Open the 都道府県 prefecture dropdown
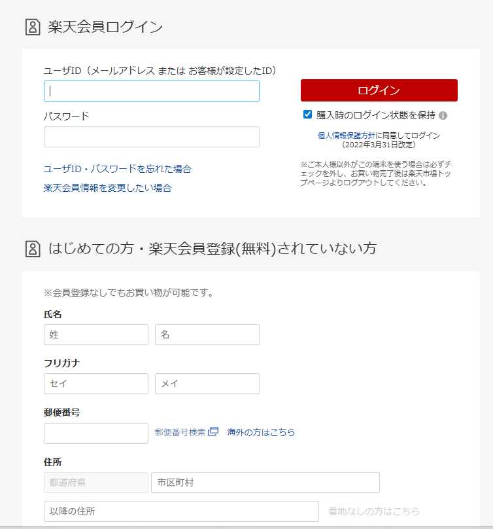 click(x=95, y=483)
